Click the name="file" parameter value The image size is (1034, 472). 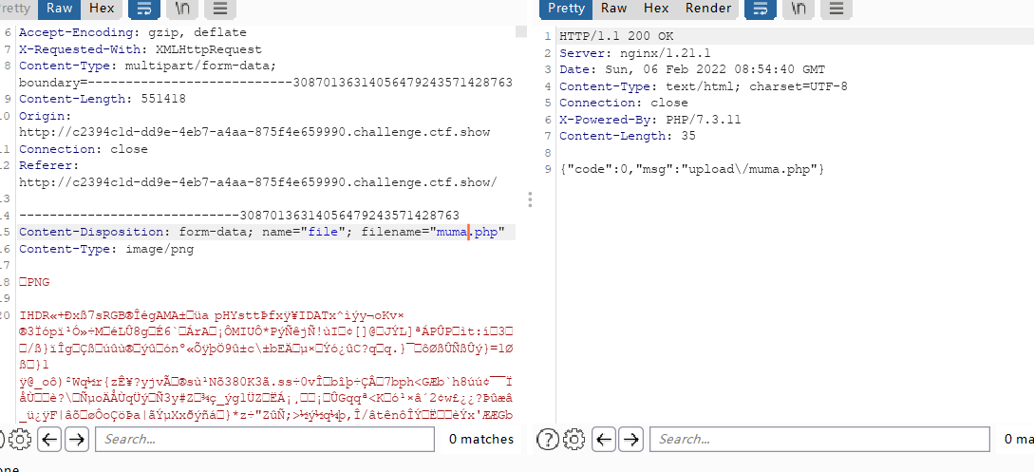(x=323, y=232)
